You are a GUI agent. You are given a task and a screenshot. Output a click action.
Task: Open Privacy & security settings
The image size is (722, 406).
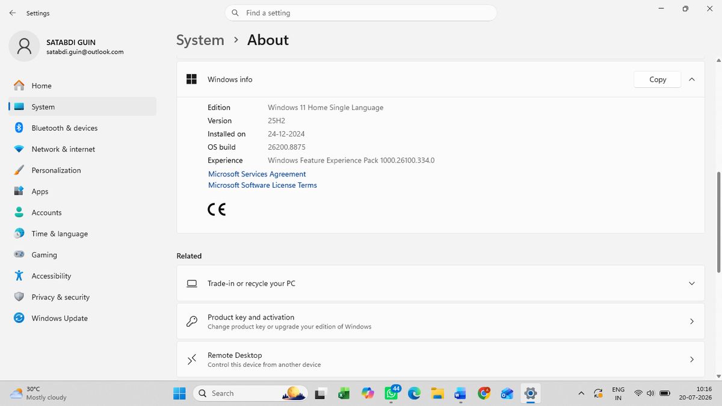click(x=82, y=297)
